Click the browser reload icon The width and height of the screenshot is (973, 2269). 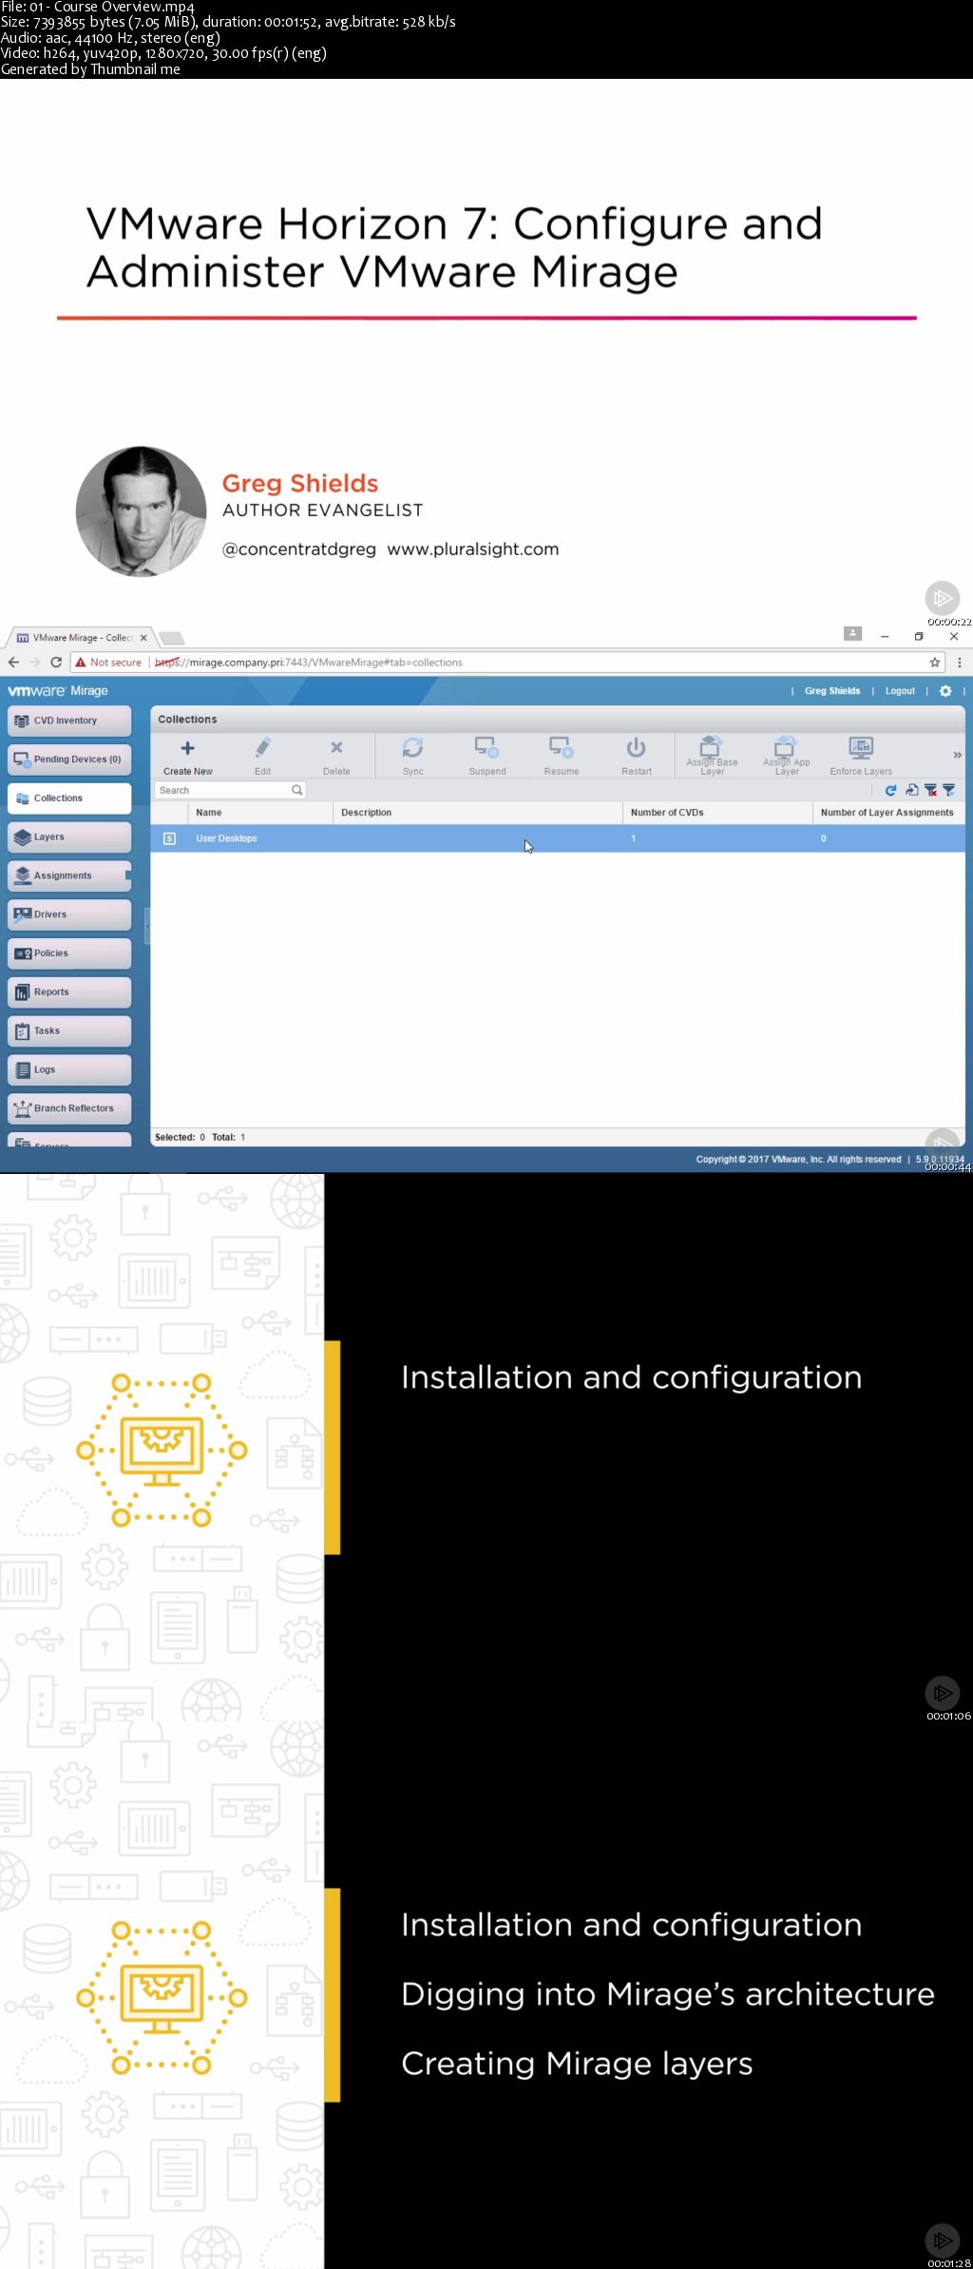point(56,663)
